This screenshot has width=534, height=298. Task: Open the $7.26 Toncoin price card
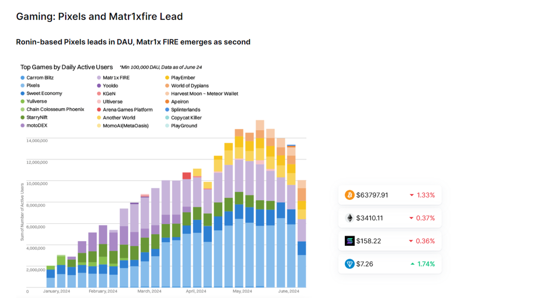coord(390,264)
